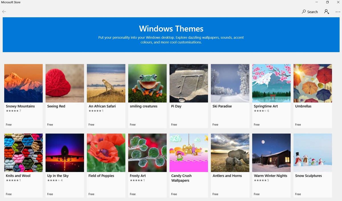Click the Snow Sculptures title
This screenshot has height=201, width=342.
pyautogui.click(x=308, y=176)
